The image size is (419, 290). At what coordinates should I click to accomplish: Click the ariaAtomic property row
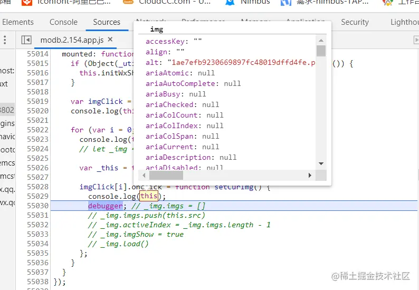(x=180, y=73)
